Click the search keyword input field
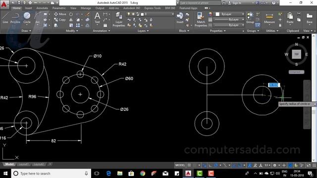The height and width of the screenshot is (178, 317). [x=200, y=3]
